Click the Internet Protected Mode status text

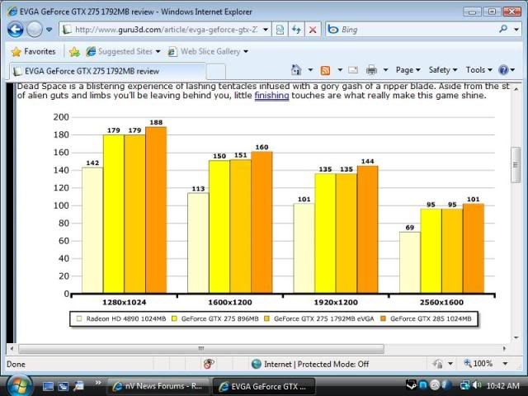317,365
